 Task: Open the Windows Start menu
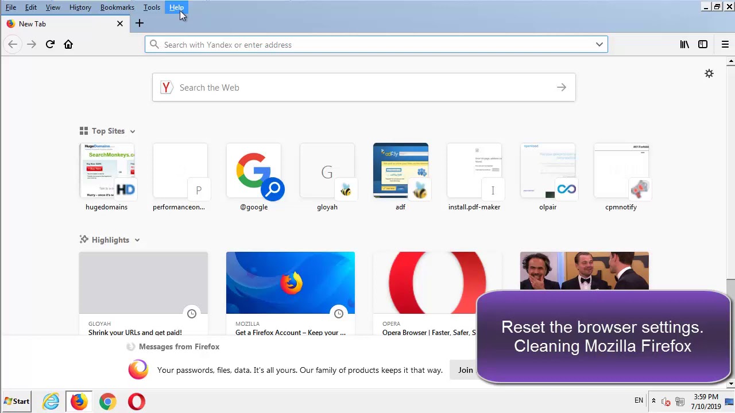17,402
